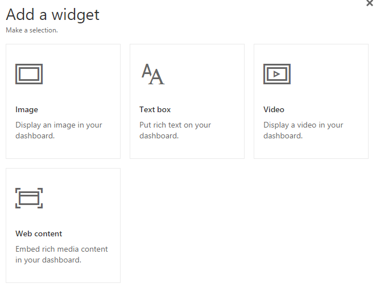376x287 pixels.
Task: Click 'Embed rich media content' description text
Action: point(61,255)
